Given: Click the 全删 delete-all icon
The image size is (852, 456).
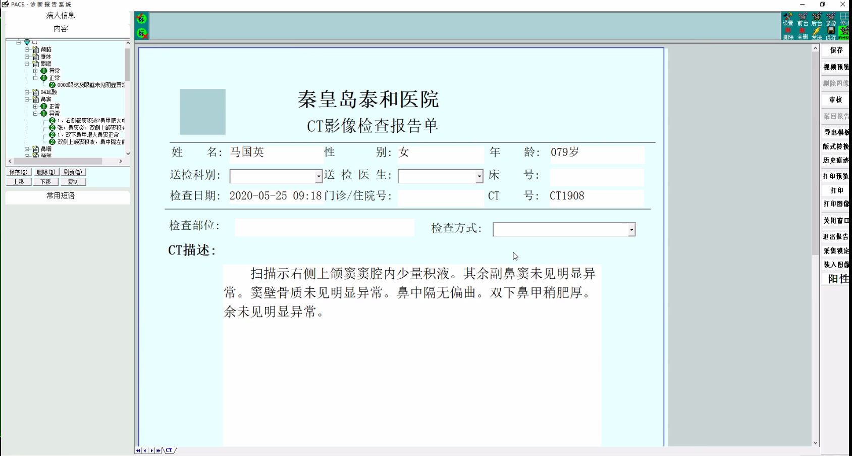Looking at the screenshot, I should (803, 33).
